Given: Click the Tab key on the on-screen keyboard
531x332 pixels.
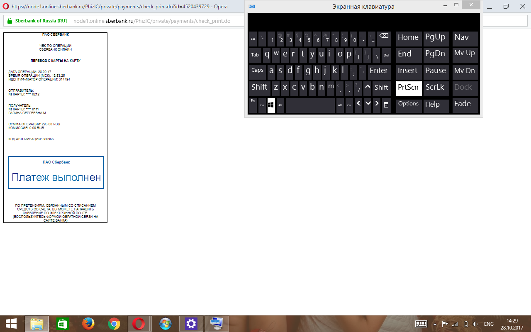Looking at the screenshot, I should (x=255, y=56).
